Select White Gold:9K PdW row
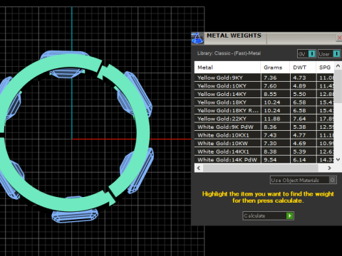 coord(264,127)
